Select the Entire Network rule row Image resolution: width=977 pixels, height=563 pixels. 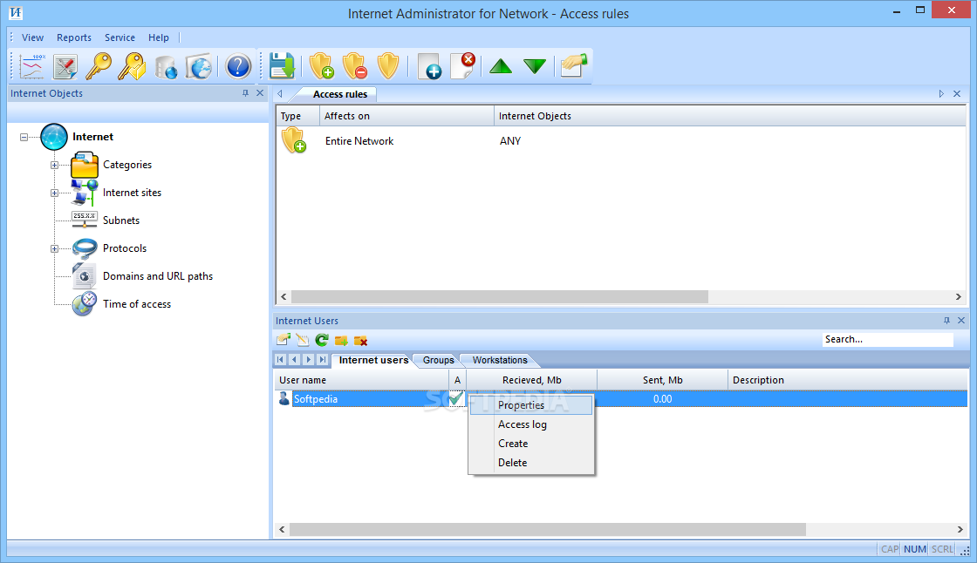621,141
